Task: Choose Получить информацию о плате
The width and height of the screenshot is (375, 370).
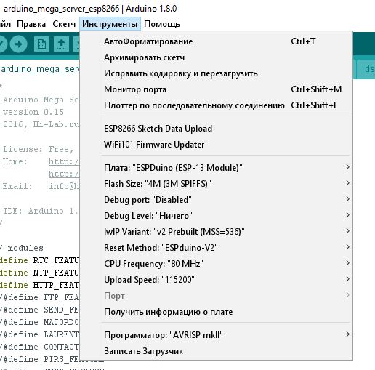Action: 216,312
